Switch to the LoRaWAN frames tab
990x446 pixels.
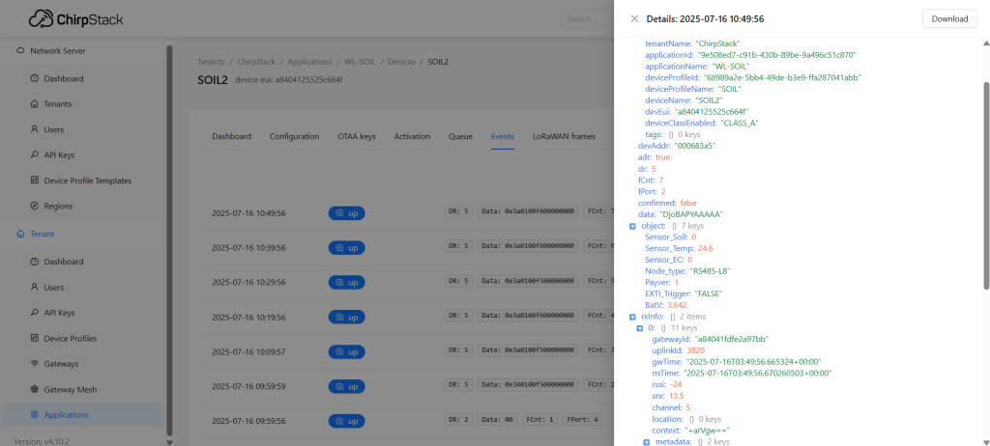564,137
